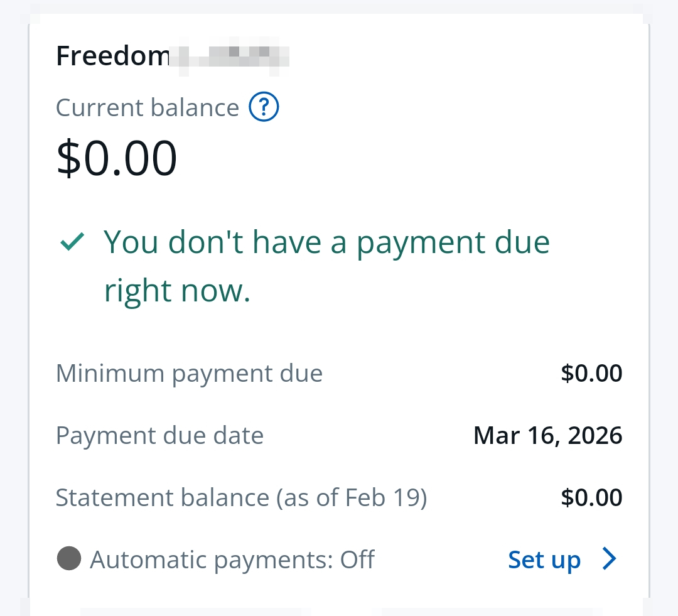Click the green checkmark icon

click(x=72, y=242)
